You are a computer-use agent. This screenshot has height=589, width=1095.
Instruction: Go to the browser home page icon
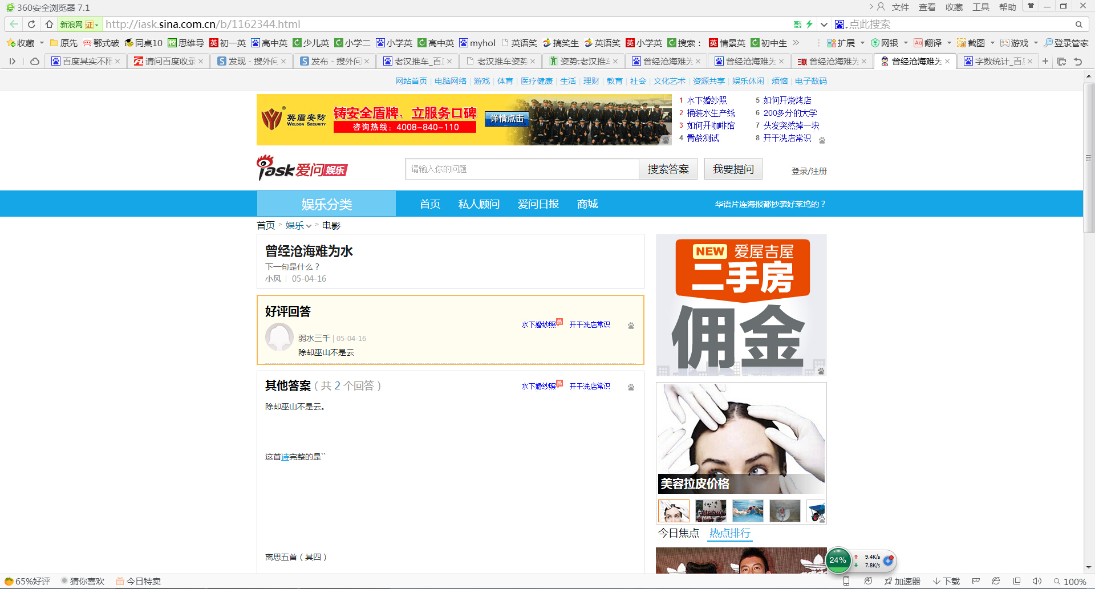pos(49,25)
